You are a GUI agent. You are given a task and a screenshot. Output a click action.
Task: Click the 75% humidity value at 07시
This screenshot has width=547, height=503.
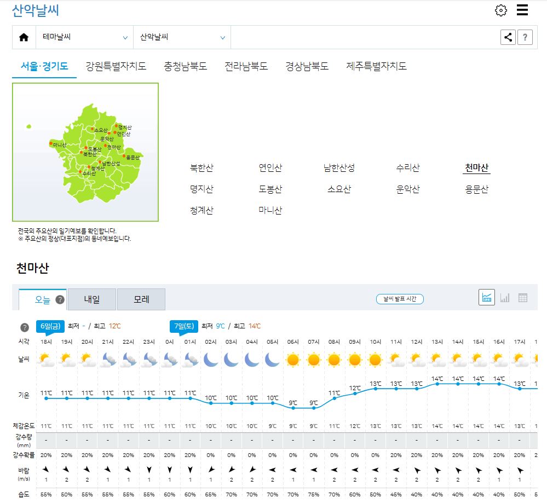coord(314,494)
